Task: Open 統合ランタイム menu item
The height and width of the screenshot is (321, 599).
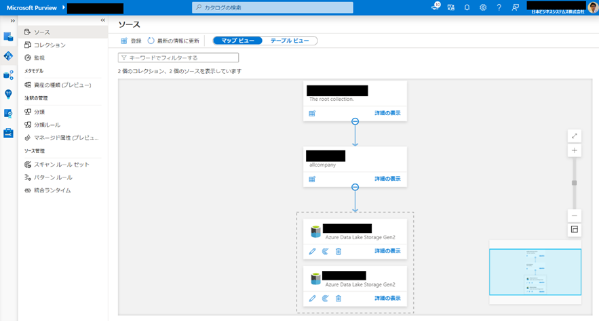Action: 62,190
